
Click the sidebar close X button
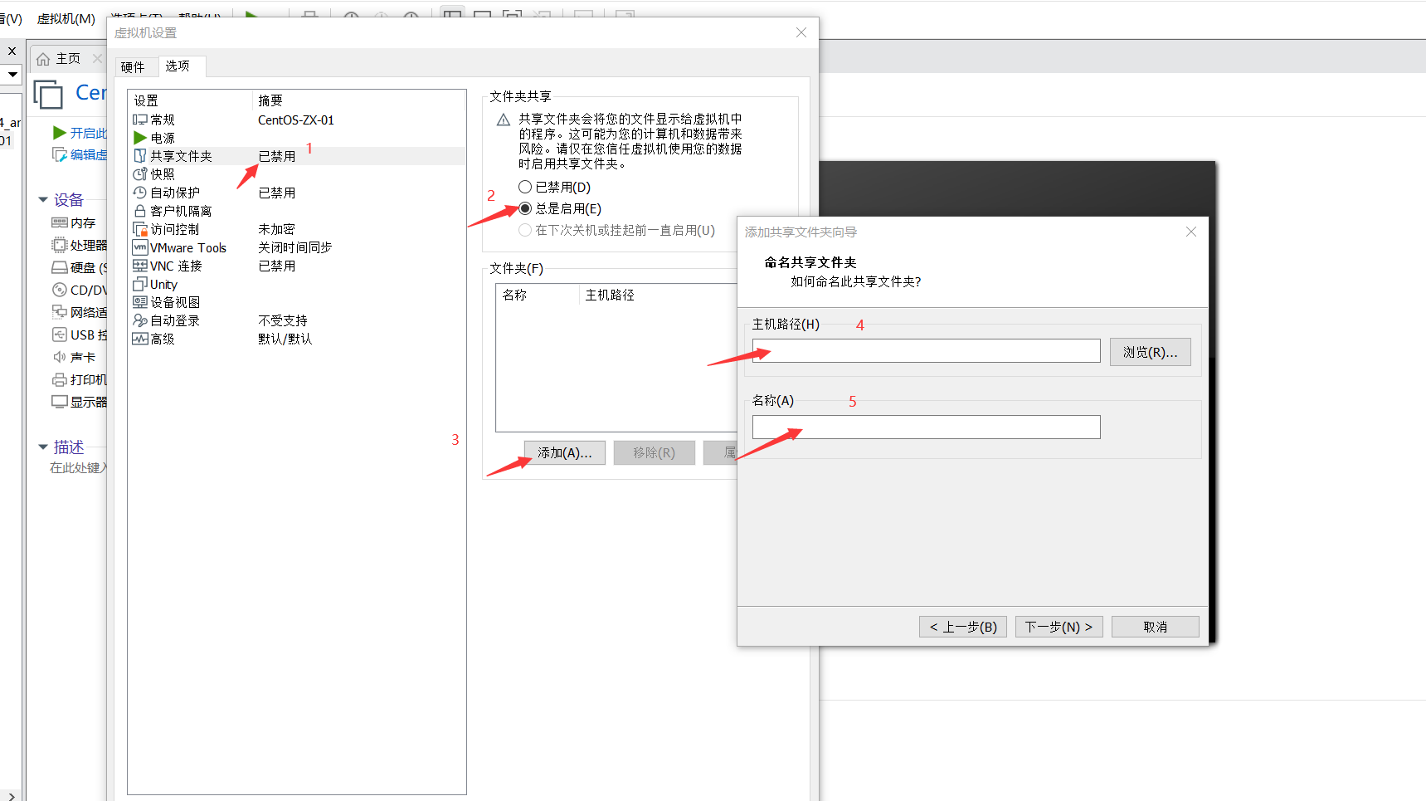point(12,51)
